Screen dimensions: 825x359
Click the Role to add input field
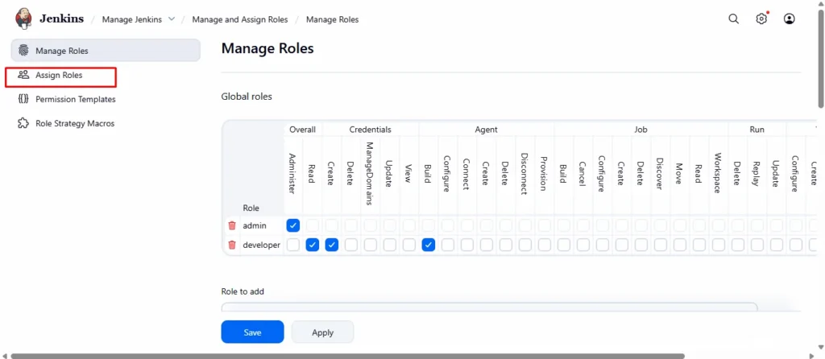pos(488,307)
